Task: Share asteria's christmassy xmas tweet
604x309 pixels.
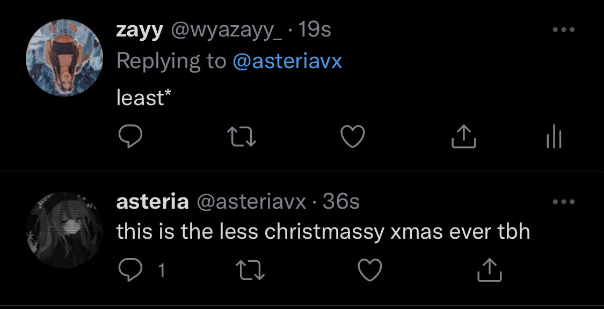Action: 490,270
